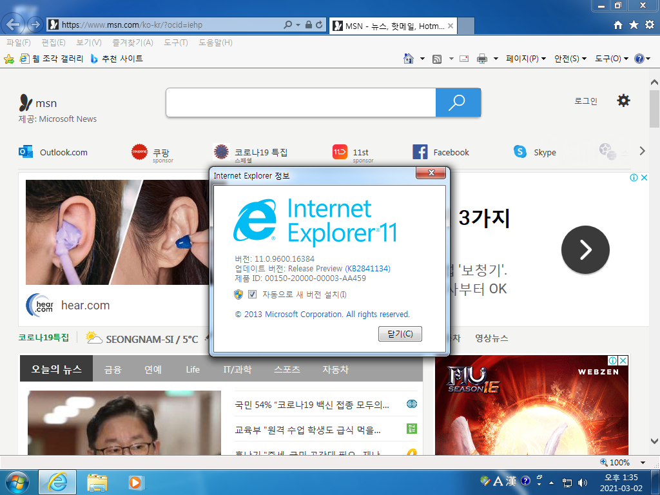The height and width of the screenshot is (495, 660).
Task: Toggle 자동으로 새 버전 설치 checkbox
Action: [252, 294]
